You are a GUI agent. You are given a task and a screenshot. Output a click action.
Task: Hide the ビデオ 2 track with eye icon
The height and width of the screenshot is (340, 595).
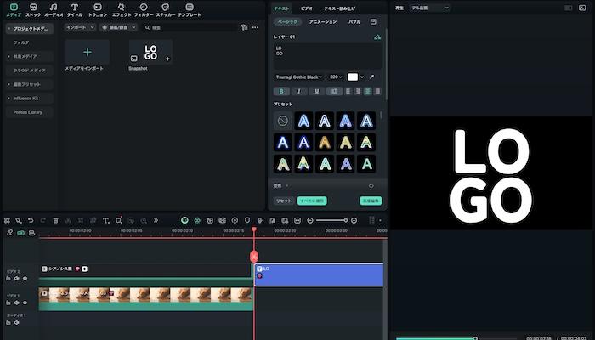[25, 278]
